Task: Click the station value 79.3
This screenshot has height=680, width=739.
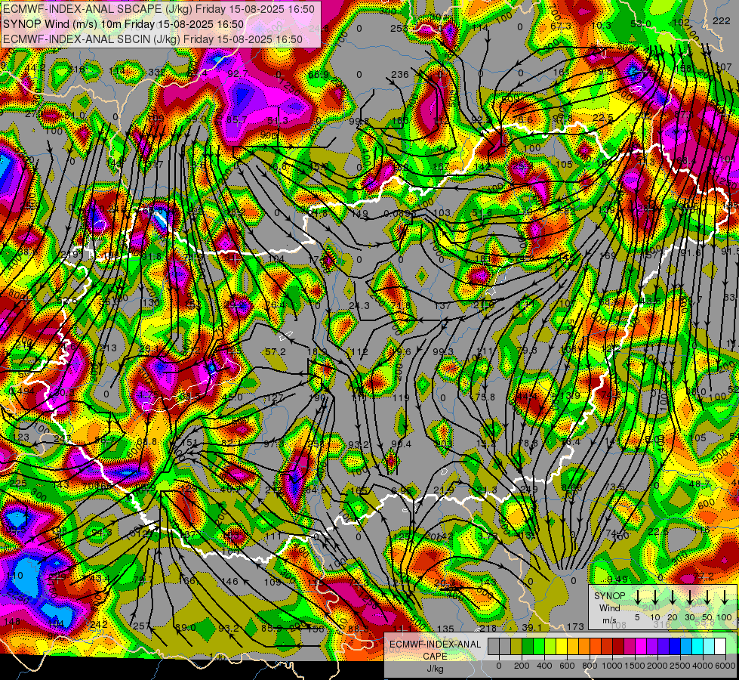Action: pos(527,350)
